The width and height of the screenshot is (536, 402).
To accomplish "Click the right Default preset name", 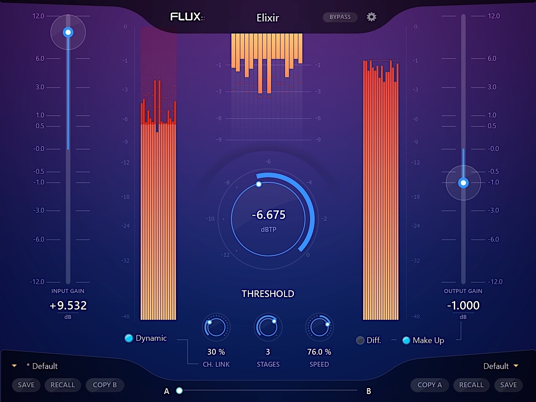I will point(496,366).
